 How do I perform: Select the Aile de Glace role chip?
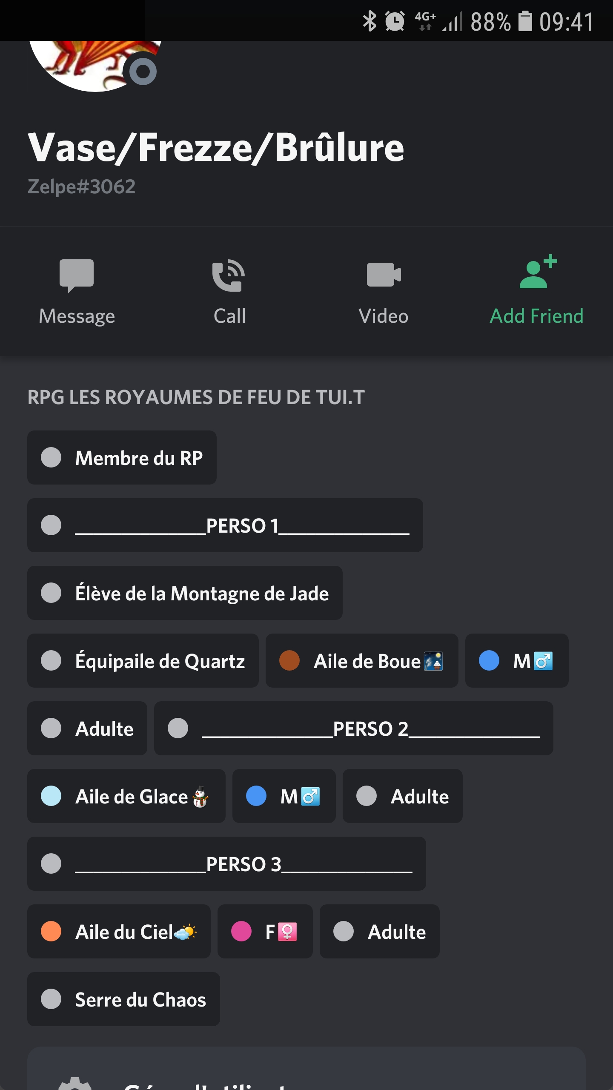(126, 796)
